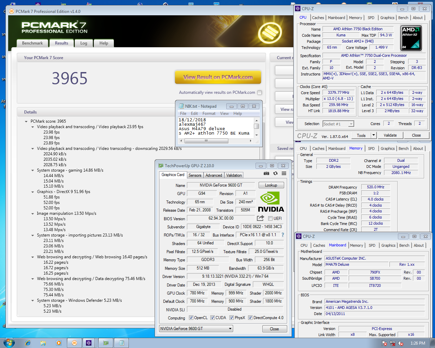Toggle the OpenCL checkbox
This screenshot has width=435, height=348.
pos(191,318)
